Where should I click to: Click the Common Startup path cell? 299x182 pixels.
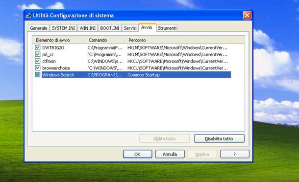coord(144,75)
